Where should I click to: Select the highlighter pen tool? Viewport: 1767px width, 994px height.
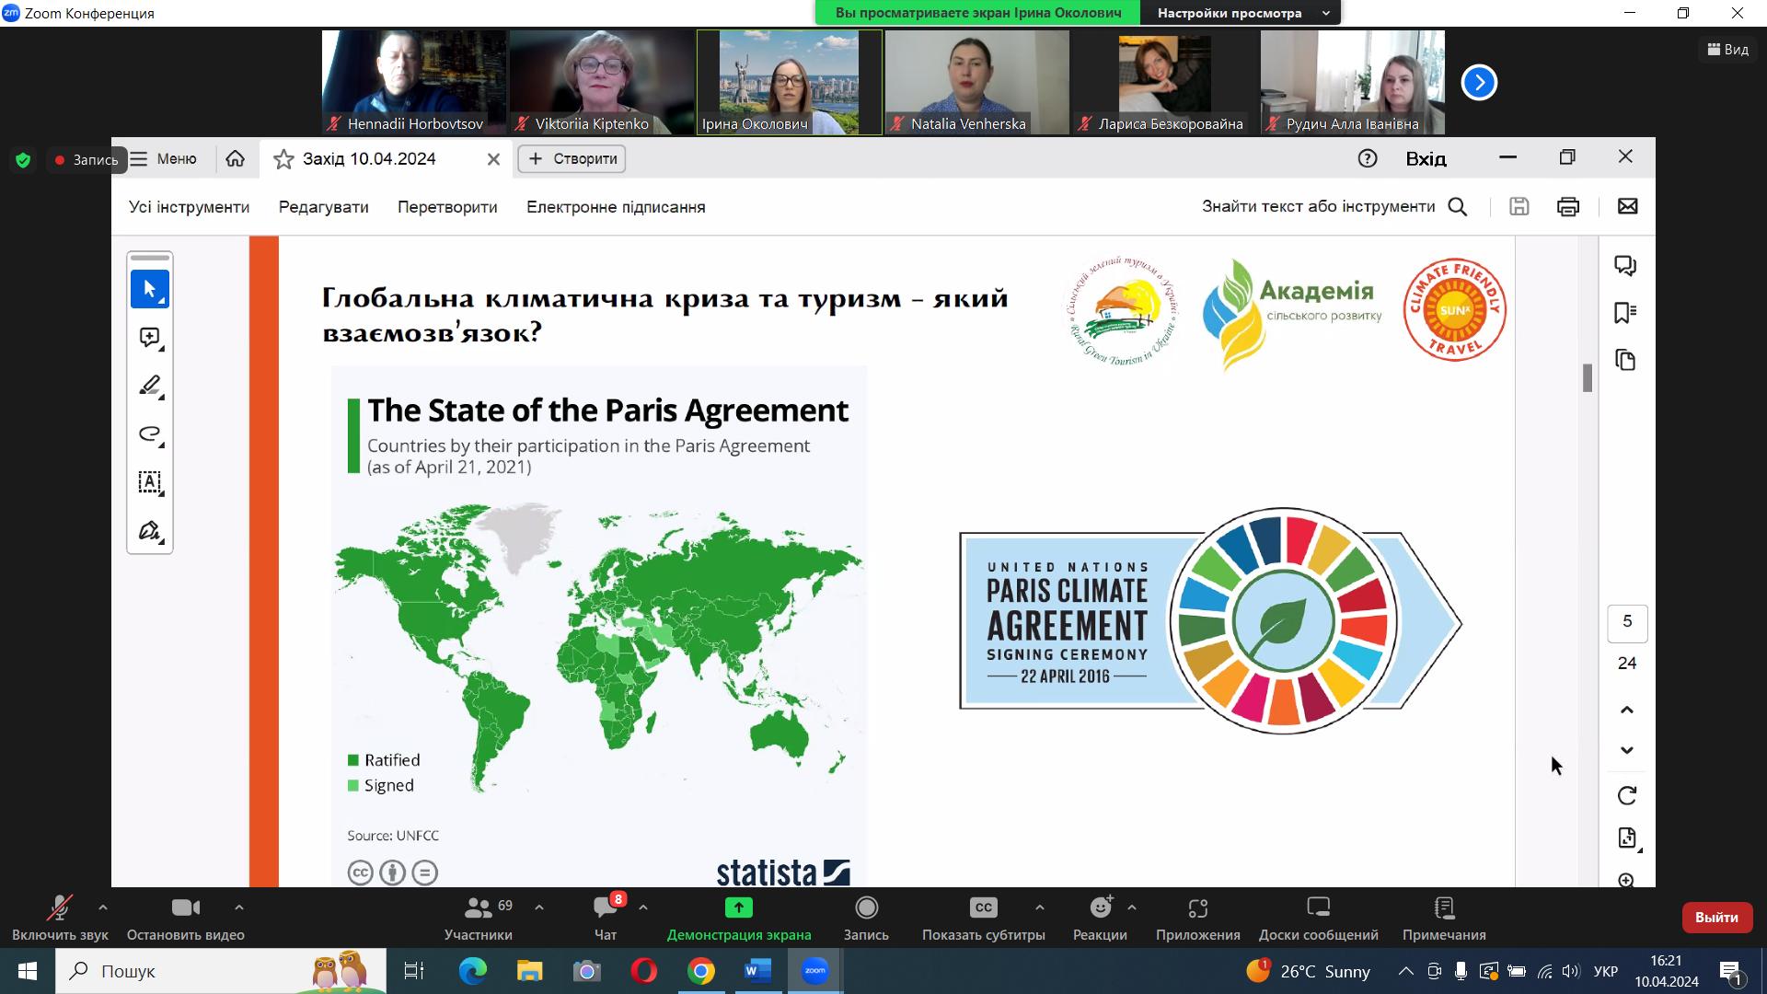click(150, 386)
